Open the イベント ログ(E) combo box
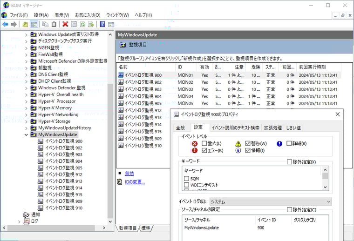 coord(271,201)
